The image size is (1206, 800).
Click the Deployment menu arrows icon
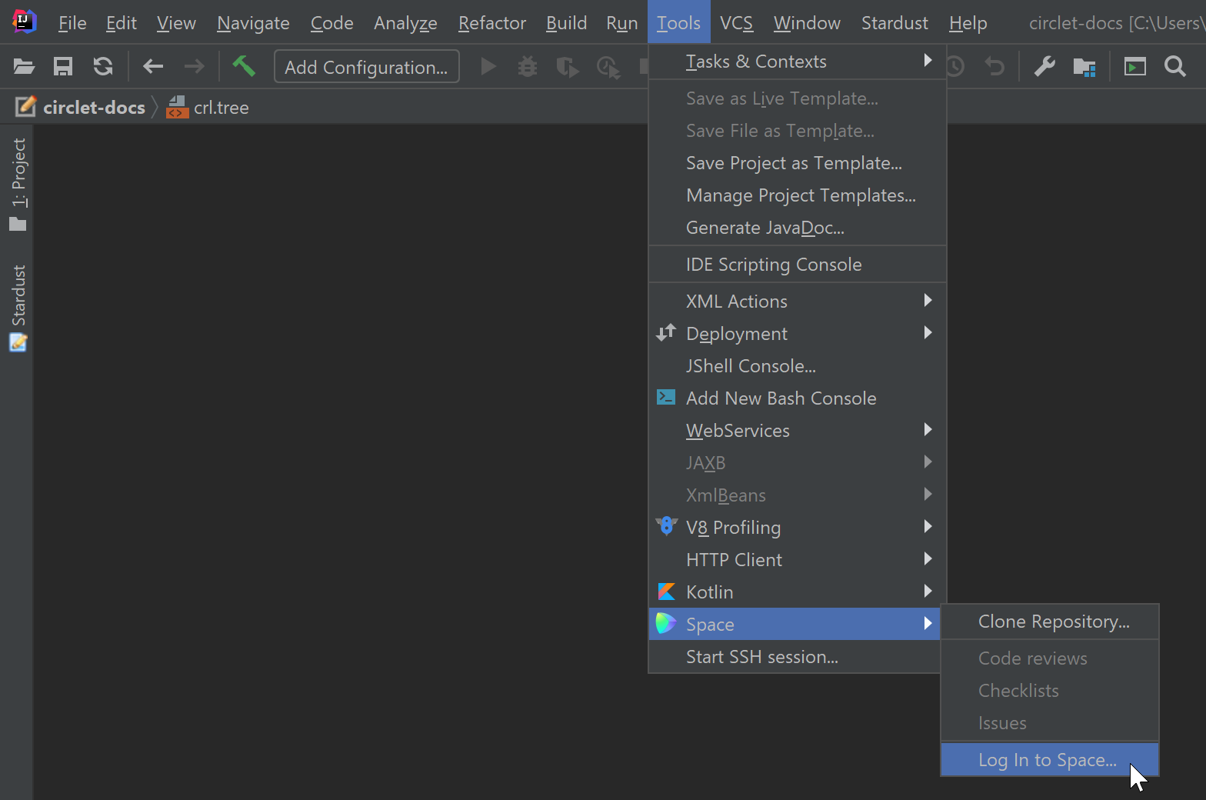click(x=666, y=333)
